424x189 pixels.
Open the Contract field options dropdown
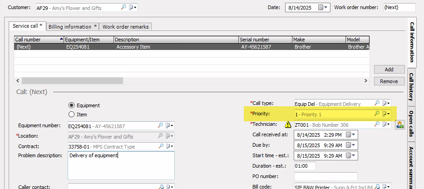169,146
